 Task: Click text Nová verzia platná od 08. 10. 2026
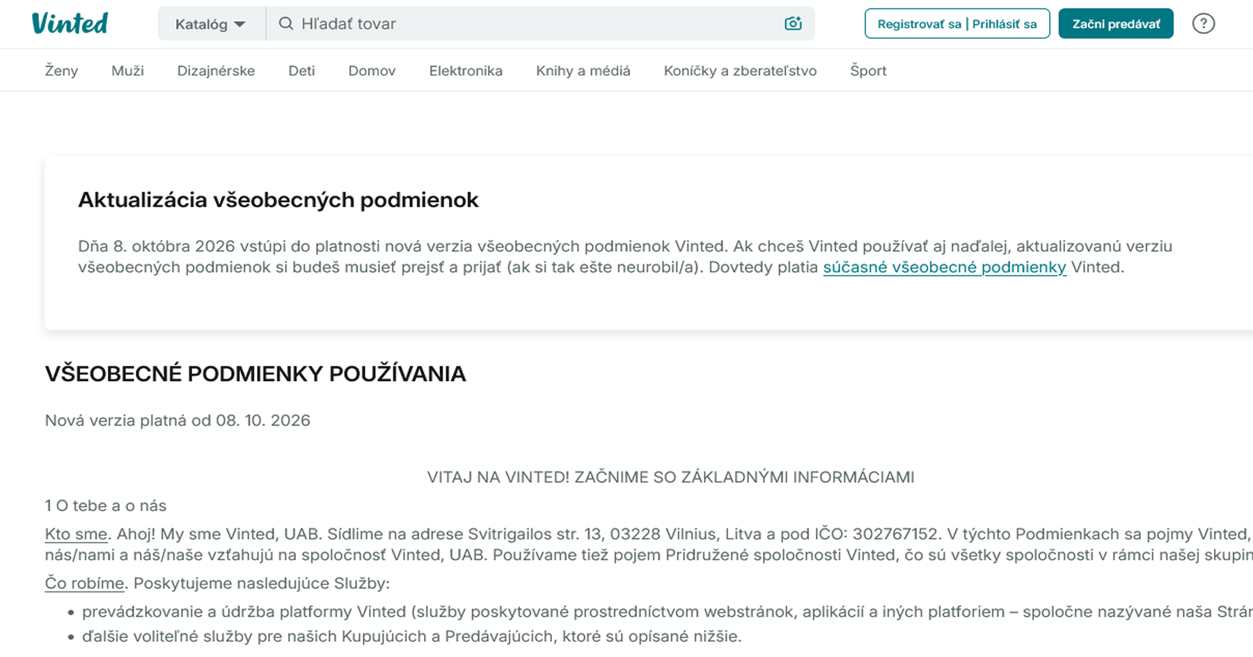[x=178, y=421]
